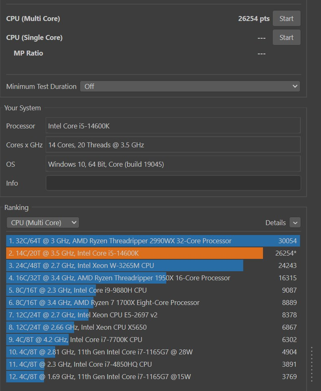Select ranking row Intel Xeon CPU E5-2697 v2
Screen dimensions: 321x391
point(153,315)
